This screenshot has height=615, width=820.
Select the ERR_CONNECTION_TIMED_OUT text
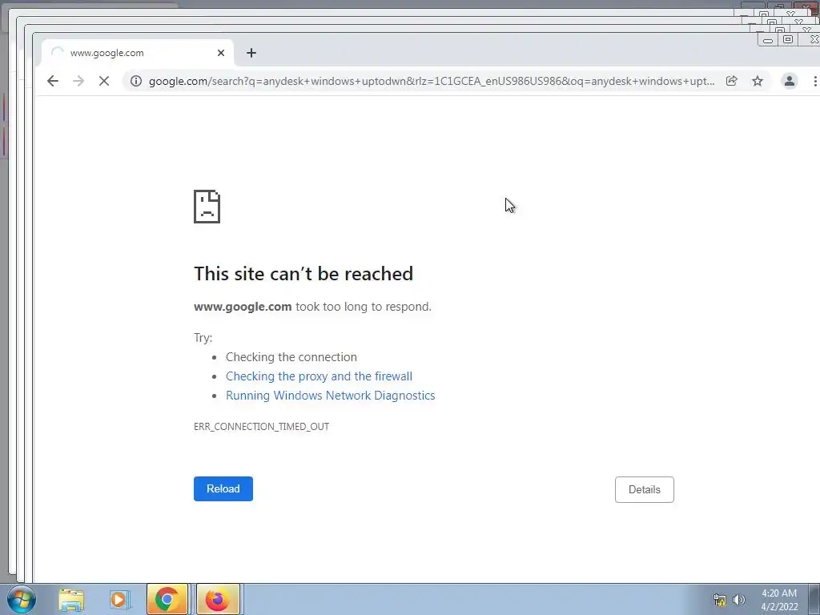262,426
